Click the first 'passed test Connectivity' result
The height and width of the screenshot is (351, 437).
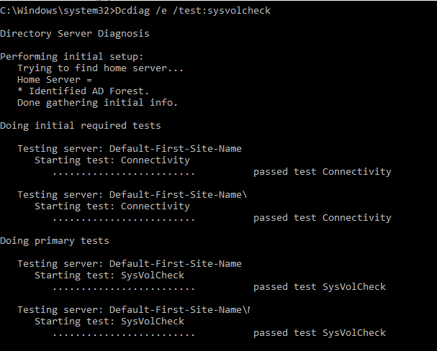(x=323, y=172)
